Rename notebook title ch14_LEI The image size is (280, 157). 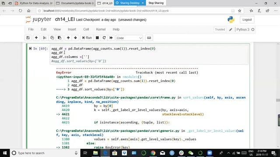[65, 19]
